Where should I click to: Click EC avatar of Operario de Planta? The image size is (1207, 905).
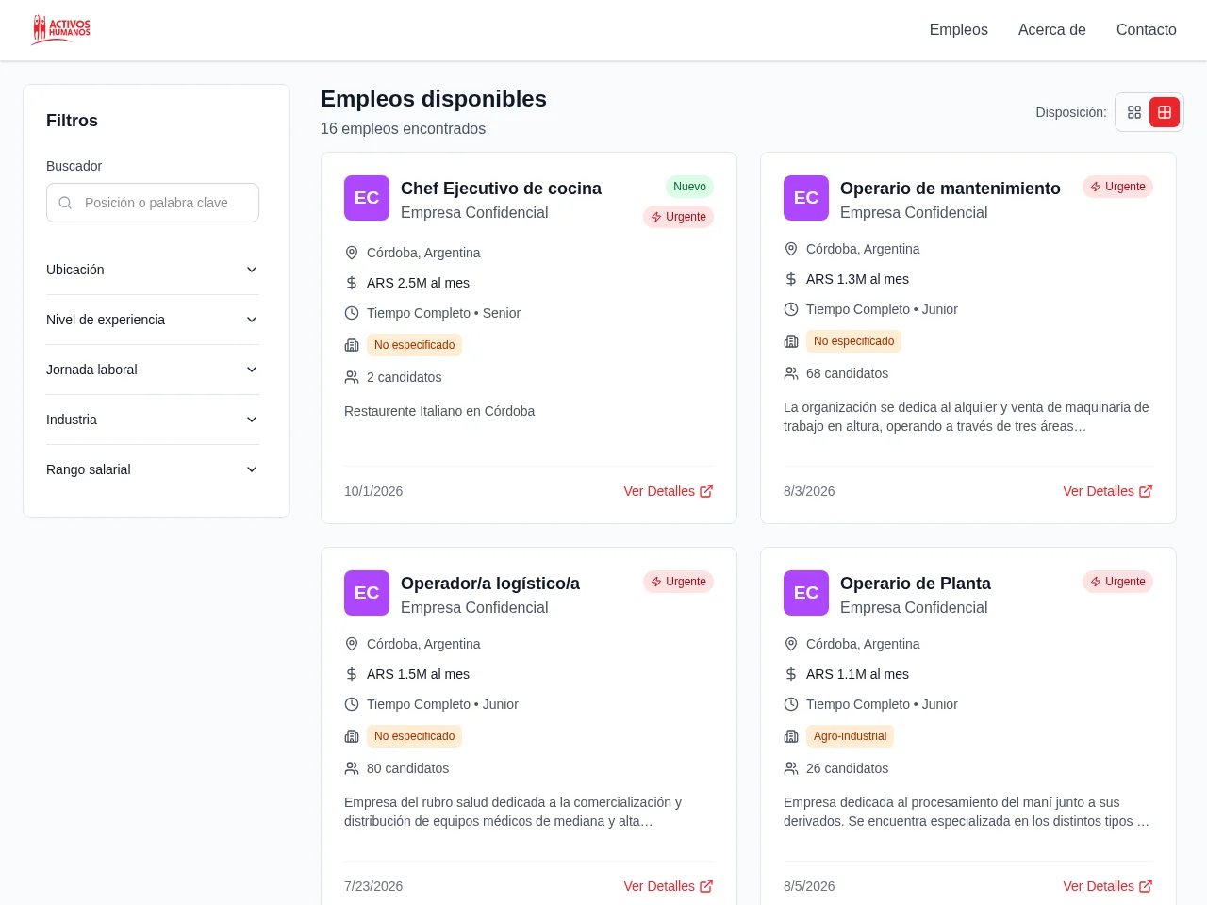coord(806,593)
